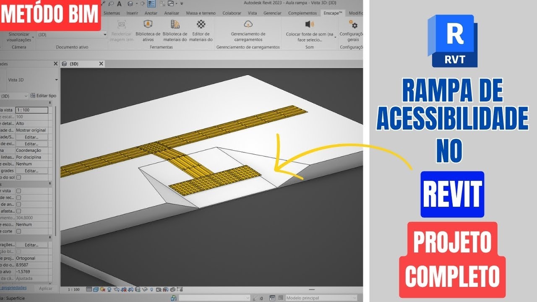Viewport: 537px width, 302px height.
Task: Open Configurações gerais gear icon
Action: [x=353, y=24]
